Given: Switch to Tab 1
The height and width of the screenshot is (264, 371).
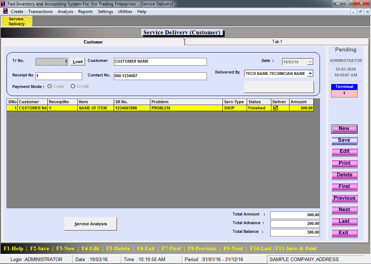Looking at the screenshot, I should 277,42.
